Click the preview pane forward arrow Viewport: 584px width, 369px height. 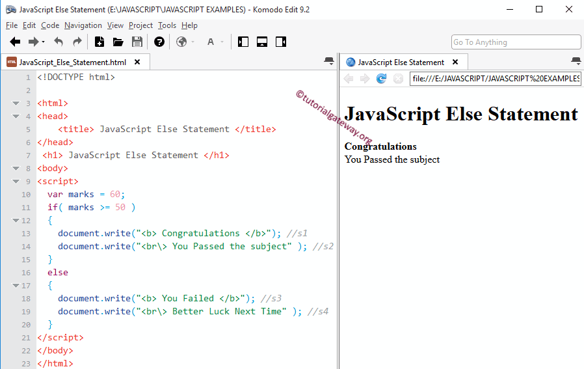pyautogui.click(x=365, y=79)
